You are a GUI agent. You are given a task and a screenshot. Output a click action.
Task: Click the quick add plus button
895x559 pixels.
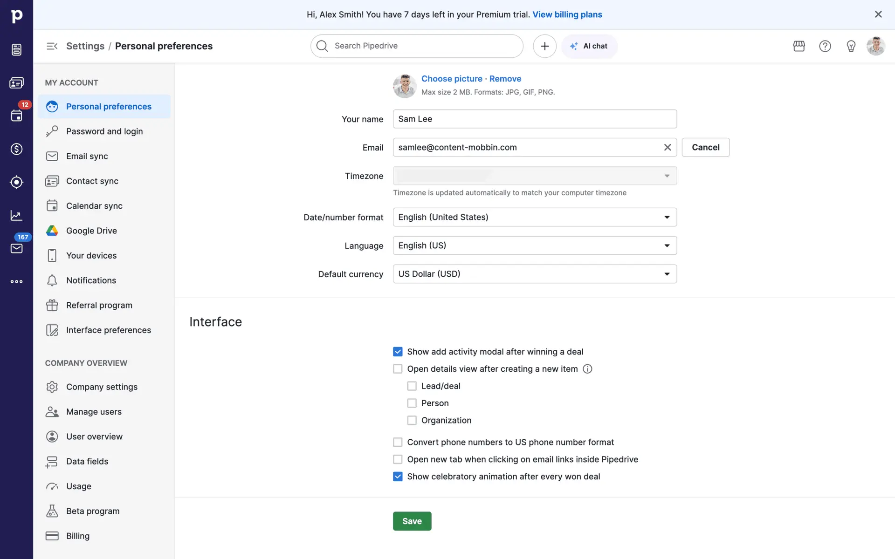(544, 46)
